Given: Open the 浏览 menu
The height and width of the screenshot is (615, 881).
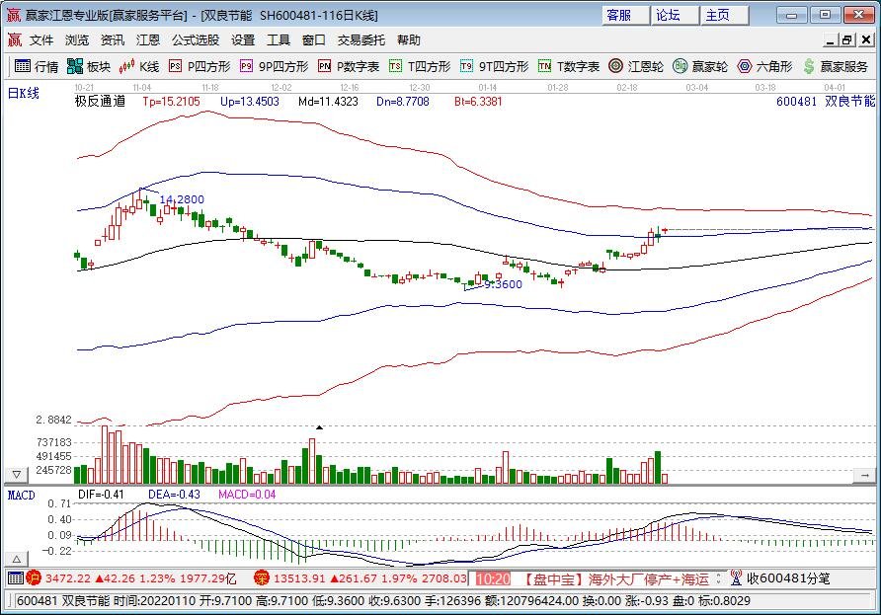Looking at the screenshot, I should pos(76,39).
